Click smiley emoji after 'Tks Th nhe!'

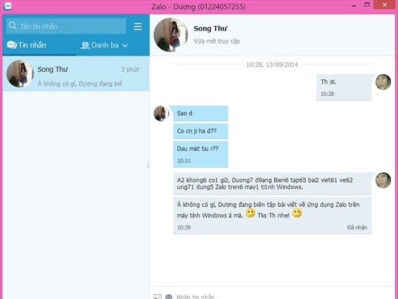pos(297,213)
